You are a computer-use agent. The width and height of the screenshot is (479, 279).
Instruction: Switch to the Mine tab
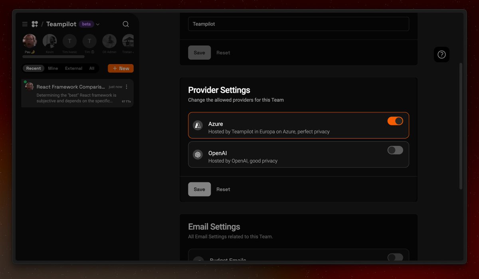pyautogui.click(x=53, y=68)
